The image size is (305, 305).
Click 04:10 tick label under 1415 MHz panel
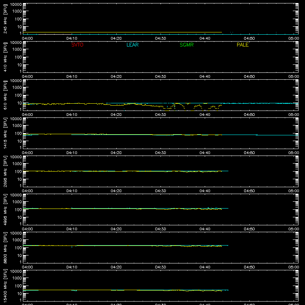coord(72,153)
